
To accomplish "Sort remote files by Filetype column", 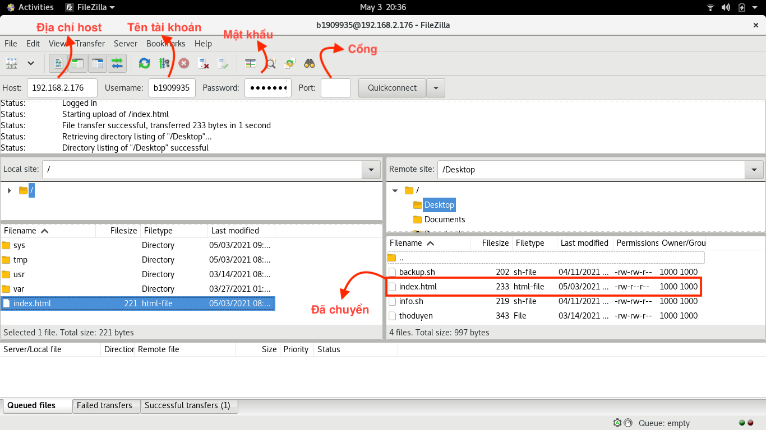I will click(x=534, y=243).
